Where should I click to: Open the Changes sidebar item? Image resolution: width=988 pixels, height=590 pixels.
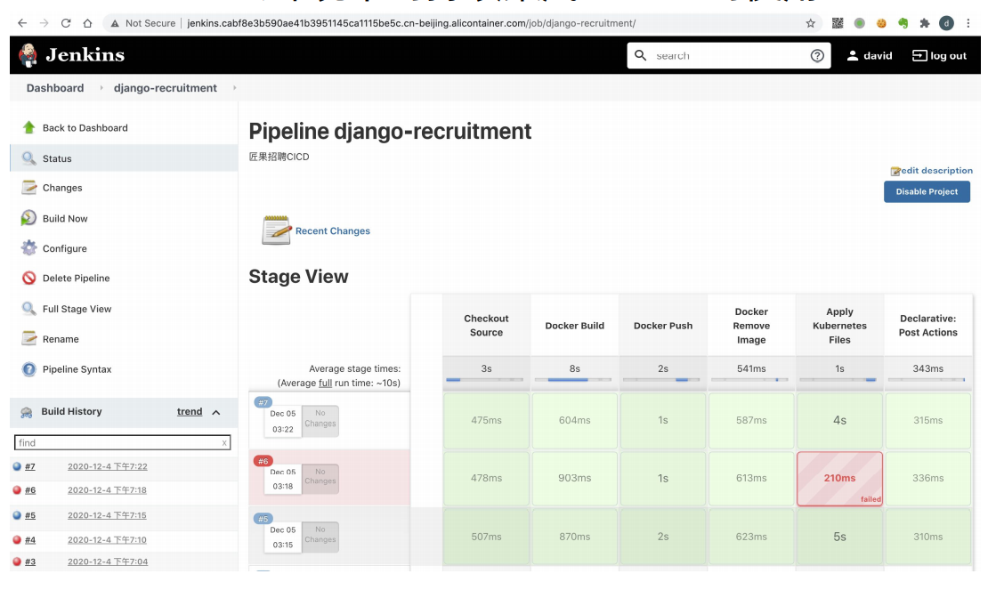coord(62,188)
